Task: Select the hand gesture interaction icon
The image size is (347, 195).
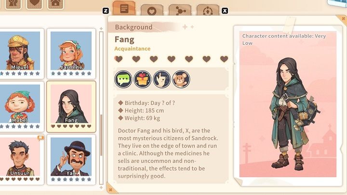Action: 162,79
